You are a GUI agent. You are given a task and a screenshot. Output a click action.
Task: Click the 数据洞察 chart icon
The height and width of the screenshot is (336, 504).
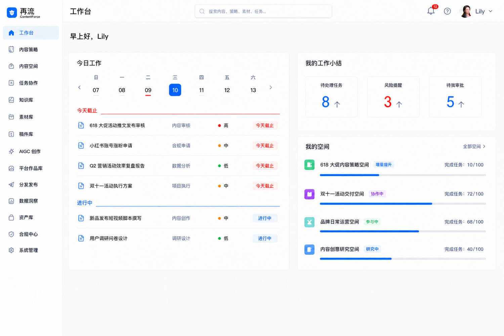click(x=11, y=201)
